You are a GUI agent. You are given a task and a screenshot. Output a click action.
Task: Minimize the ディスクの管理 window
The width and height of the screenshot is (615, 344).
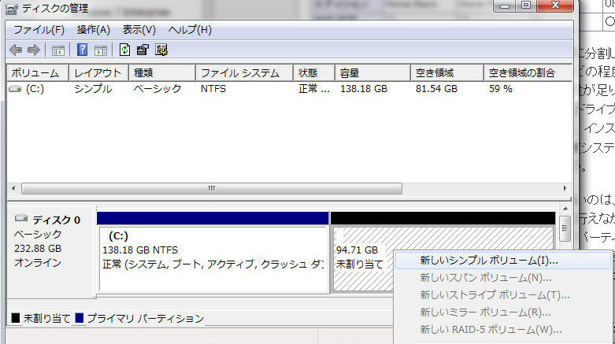(505, 6)
